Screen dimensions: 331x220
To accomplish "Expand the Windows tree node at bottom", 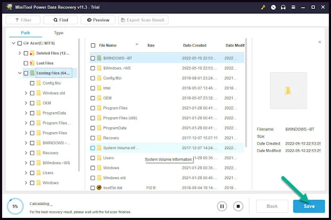I will (26, 183).
